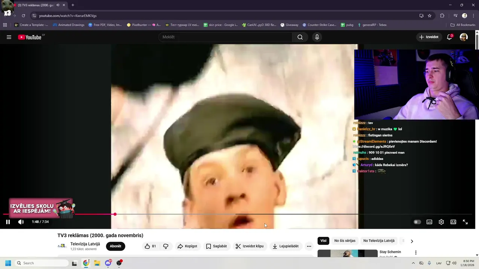Open the Izveidot create button

(x=429, y=37)
